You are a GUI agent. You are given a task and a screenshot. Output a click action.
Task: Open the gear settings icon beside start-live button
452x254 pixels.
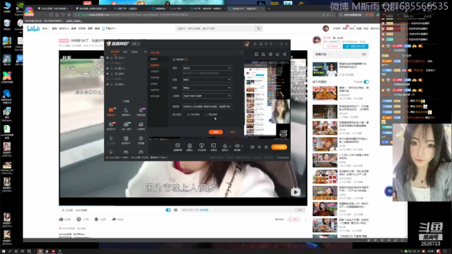(x=266, y=147)
